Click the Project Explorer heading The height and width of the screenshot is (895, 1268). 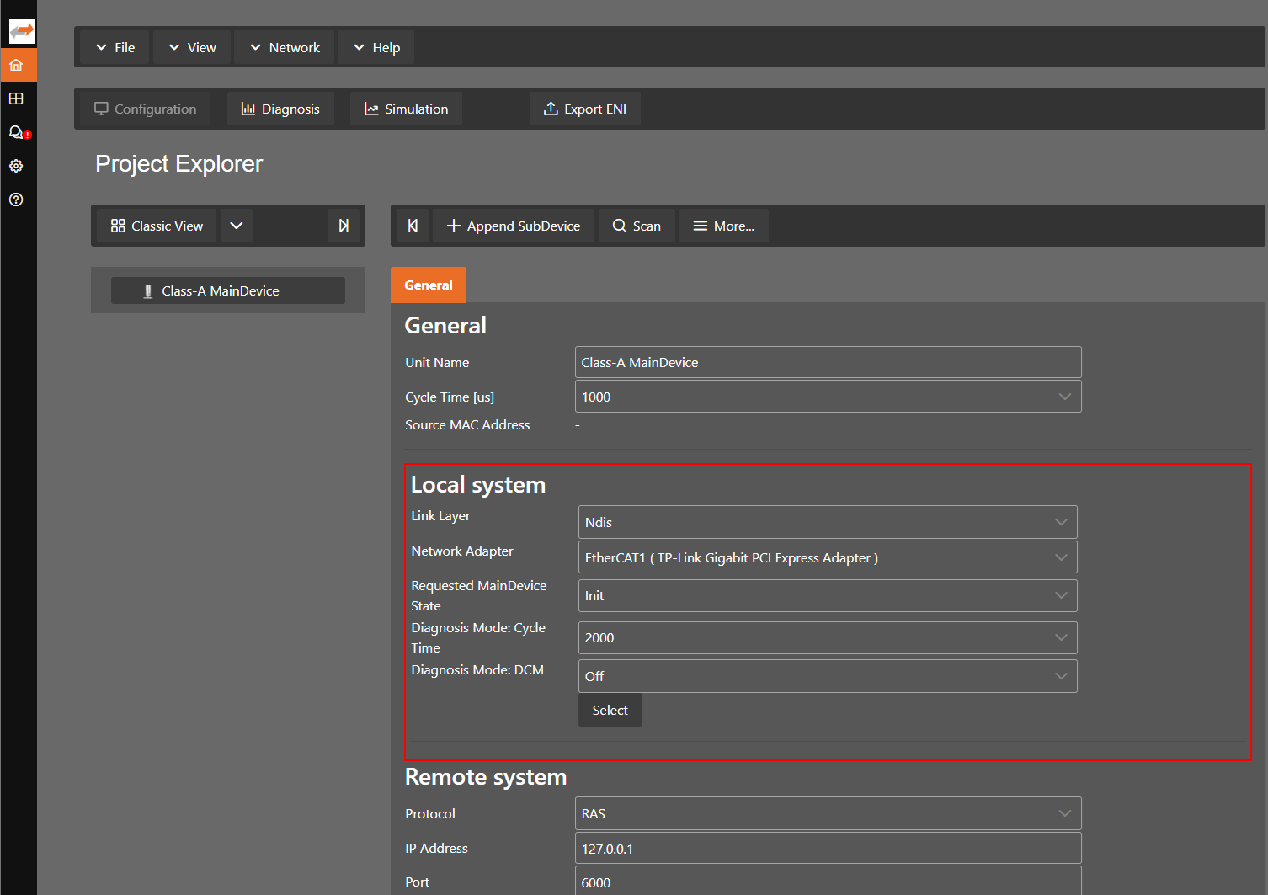point(178,164)
